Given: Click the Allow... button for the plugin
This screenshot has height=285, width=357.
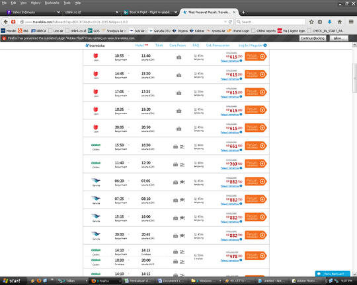Looking at the screenshot, I should tap(338, 38).
